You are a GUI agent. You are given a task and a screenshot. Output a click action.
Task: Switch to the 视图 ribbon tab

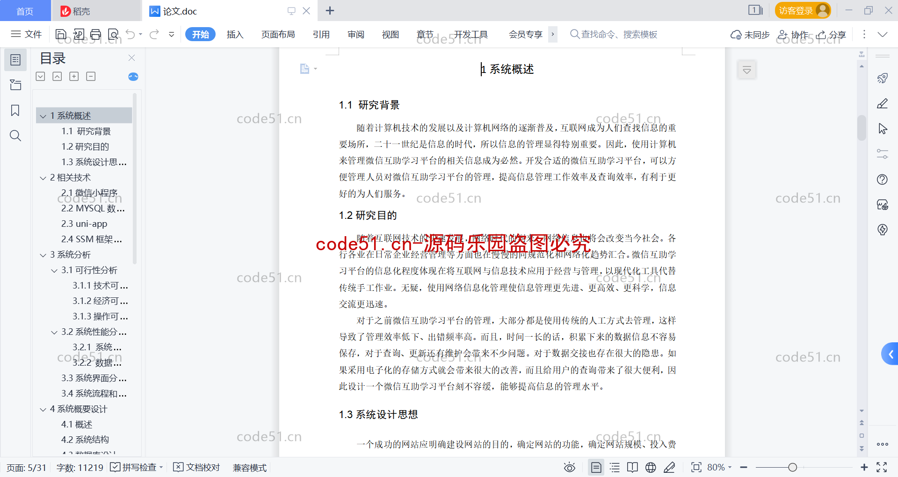click(x=390, y=34)
